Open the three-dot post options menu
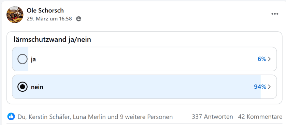The width and height of the screenshot is (286, 125). click(275, 14)
